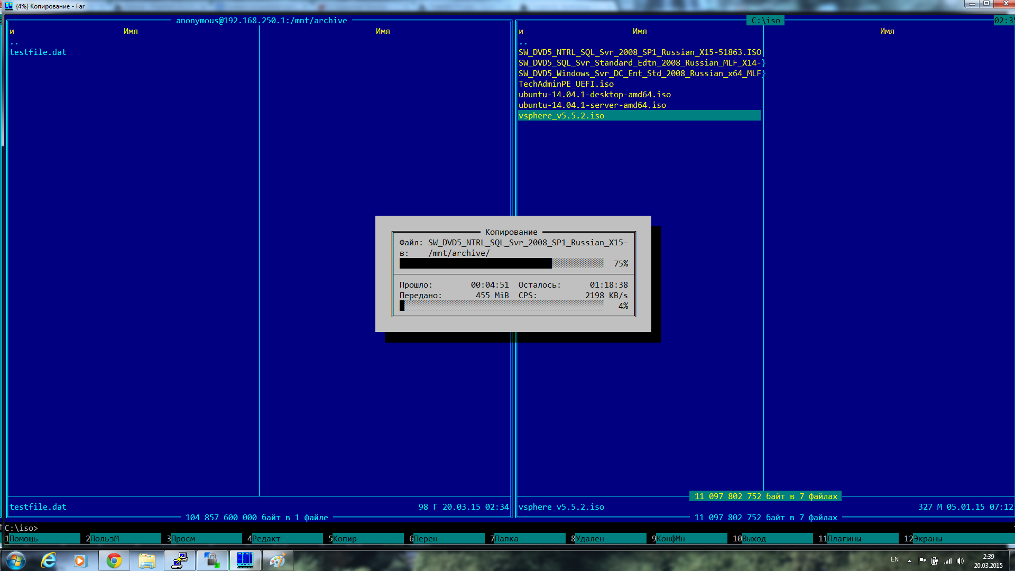This screenshot has height=571, width=1015.
Task: Click F12 Экраны in the key bar
Action: pyautogui.click(x=959, y=538)
